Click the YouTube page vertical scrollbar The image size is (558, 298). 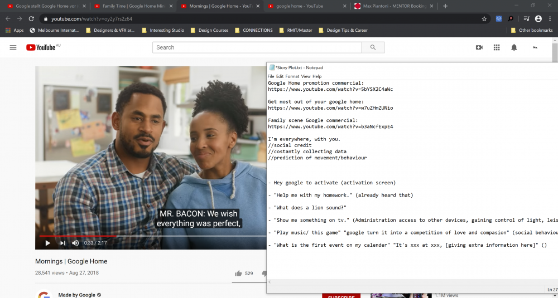coord(555,53)
